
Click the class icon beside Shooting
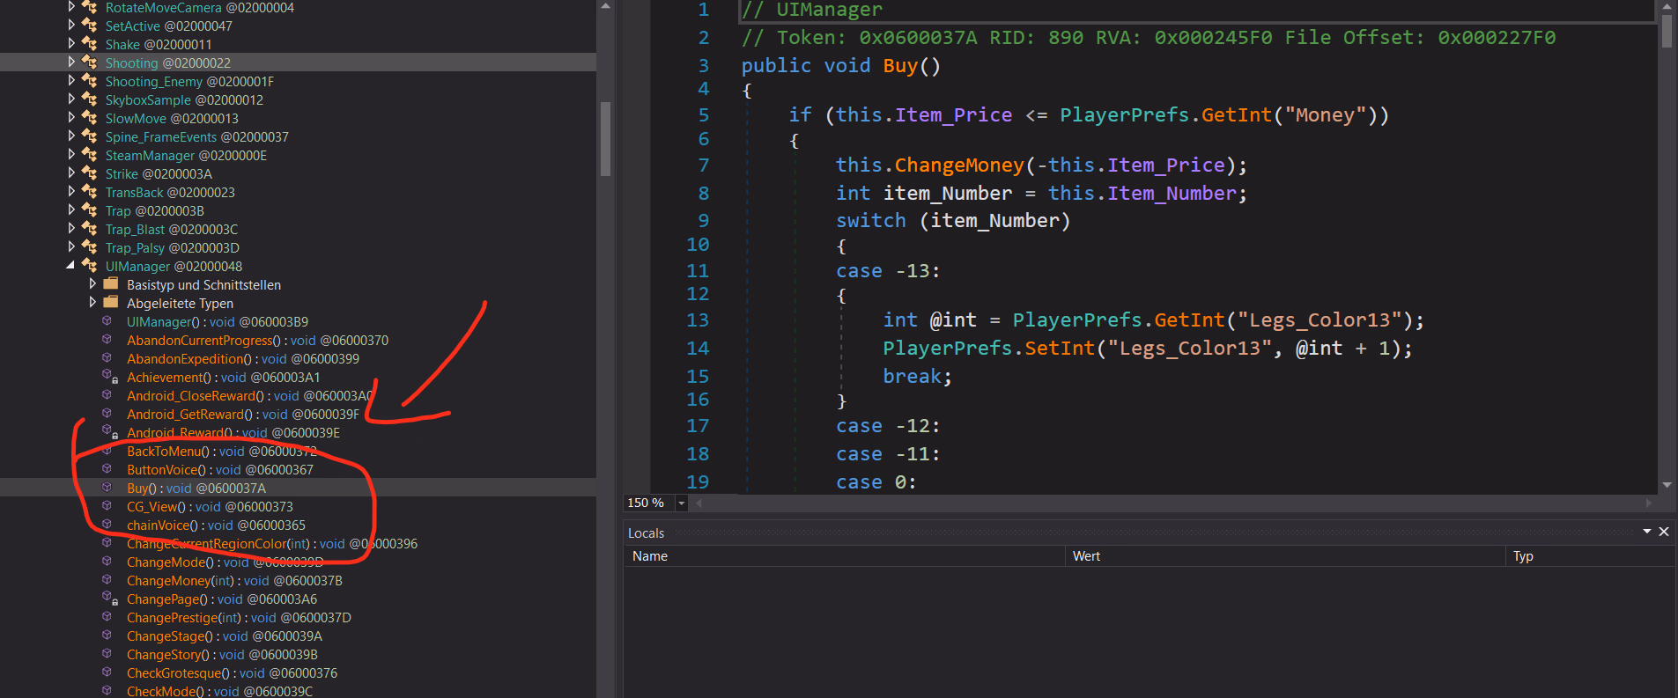coord(90,62)
